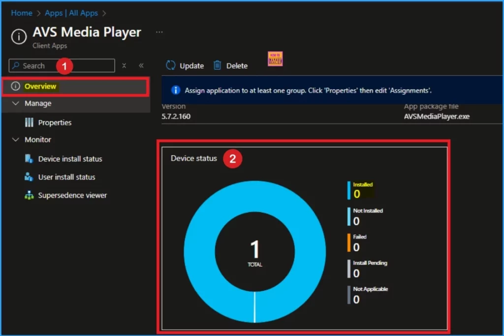The width and height of the screenshot is (504, 336).
Task: Open the Manage section label
Action: click(x=38, y=103)
